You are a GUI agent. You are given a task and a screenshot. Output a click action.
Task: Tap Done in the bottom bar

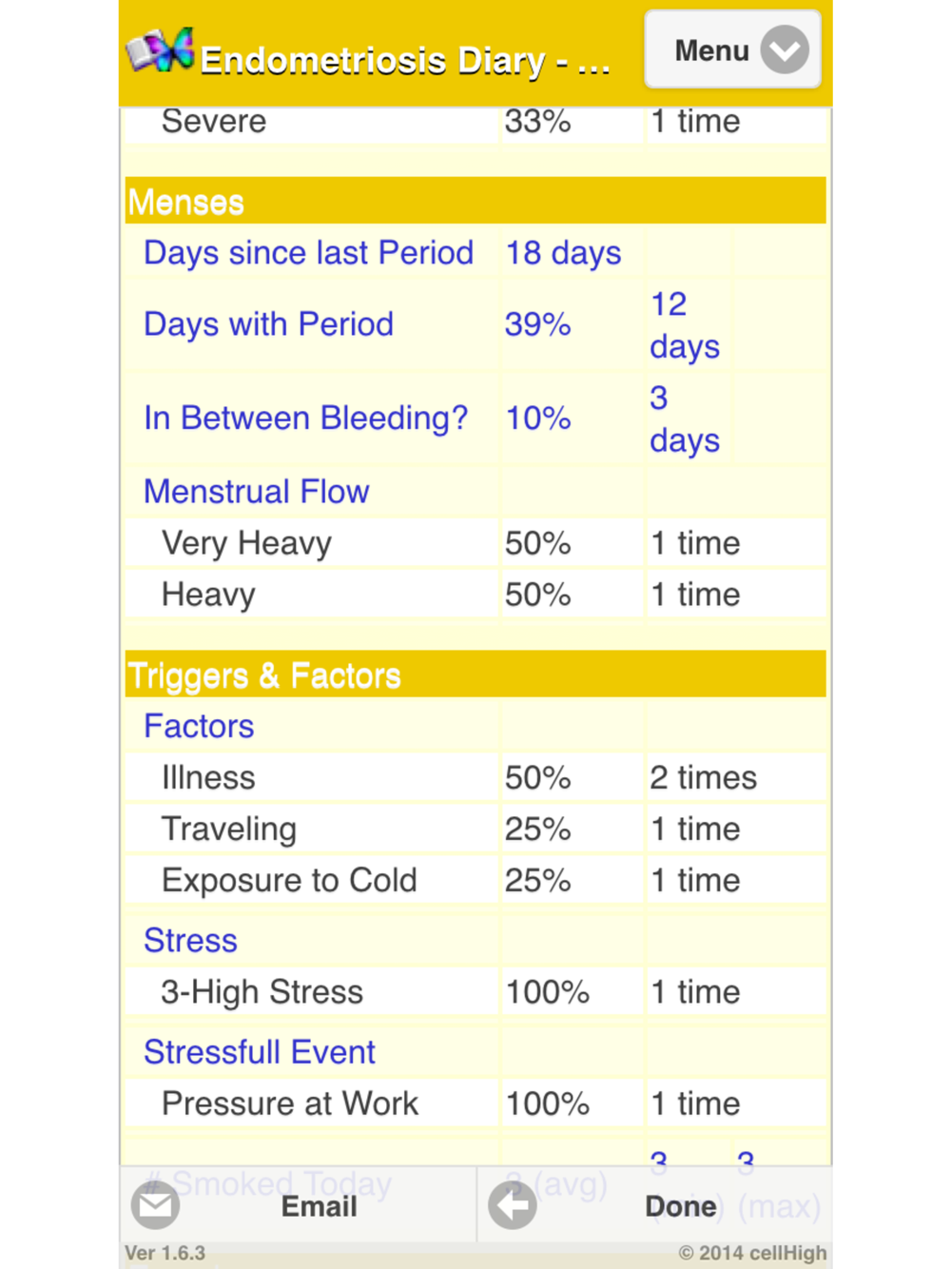(681, 1206)
